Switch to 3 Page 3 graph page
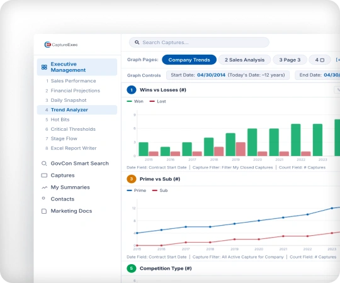This screenshot has width=340, height=283. [290, 60]
